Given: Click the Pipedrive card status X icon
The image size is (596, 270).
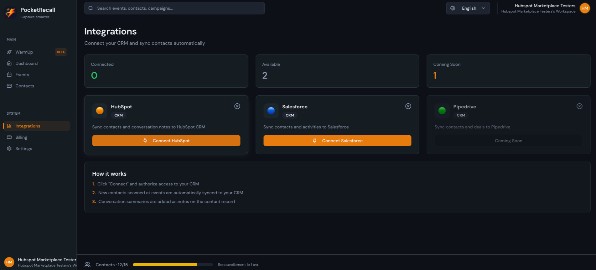Looking at the screenshot, I should click(x=580, y=106).
